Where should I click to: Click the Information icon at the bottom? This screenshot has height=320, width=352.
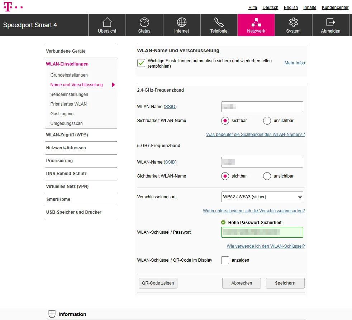(52, 314)
